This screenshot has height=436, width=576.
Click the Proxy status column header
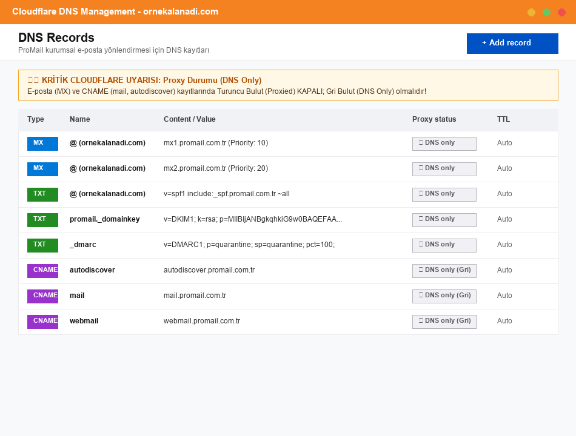coord(434,119)
